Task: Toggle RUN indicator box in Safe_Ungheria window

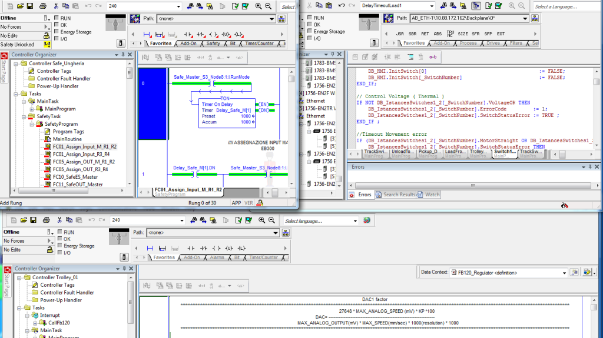Action: [57, 18]
